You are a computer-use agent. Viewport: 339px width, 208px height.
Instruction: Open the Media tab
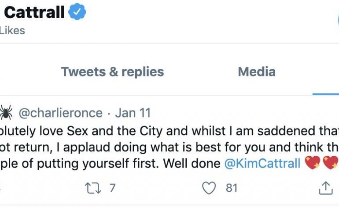[x=257, y=72]
